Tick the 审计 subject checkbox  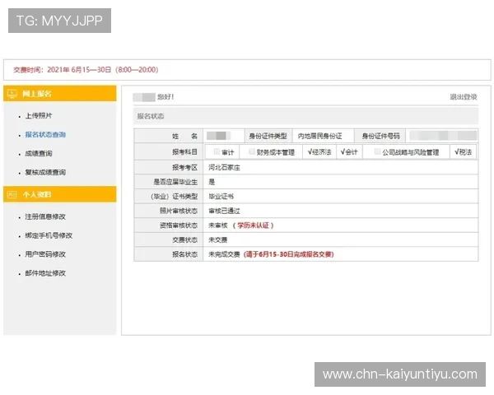217,151
